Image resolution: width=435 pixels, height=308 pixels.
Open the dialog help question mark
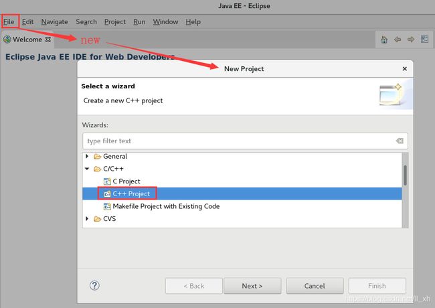[x=94, y=285]
